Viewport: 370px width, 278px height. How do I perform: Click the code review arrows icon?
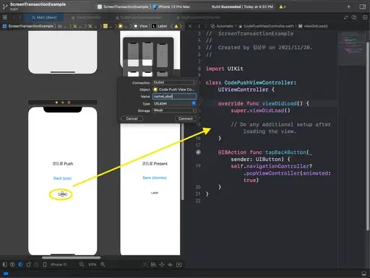(345, 17)
